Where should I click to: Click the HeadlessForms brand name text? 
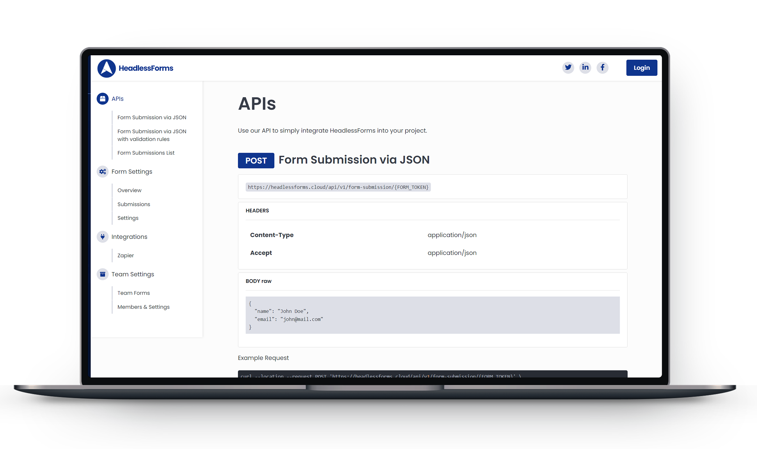(146, 68)
